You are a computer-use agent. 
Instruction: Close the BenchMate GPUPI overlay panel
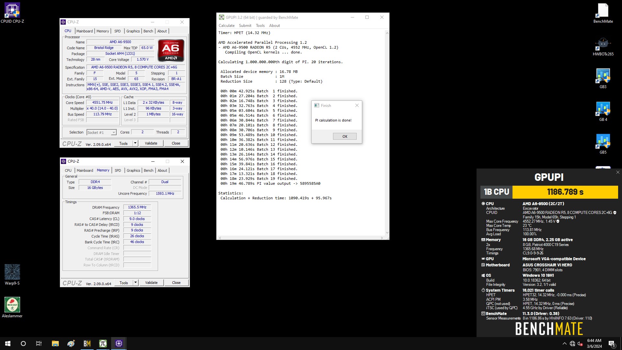pos(618,172)
